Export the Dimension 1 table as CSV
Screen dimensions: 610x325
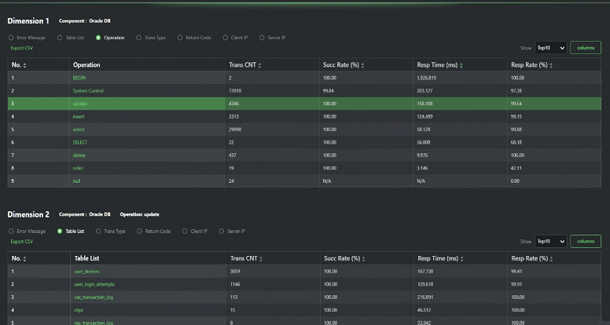coord(22,48)
